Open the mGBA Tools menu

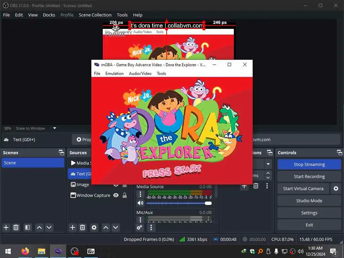(161, 74)
